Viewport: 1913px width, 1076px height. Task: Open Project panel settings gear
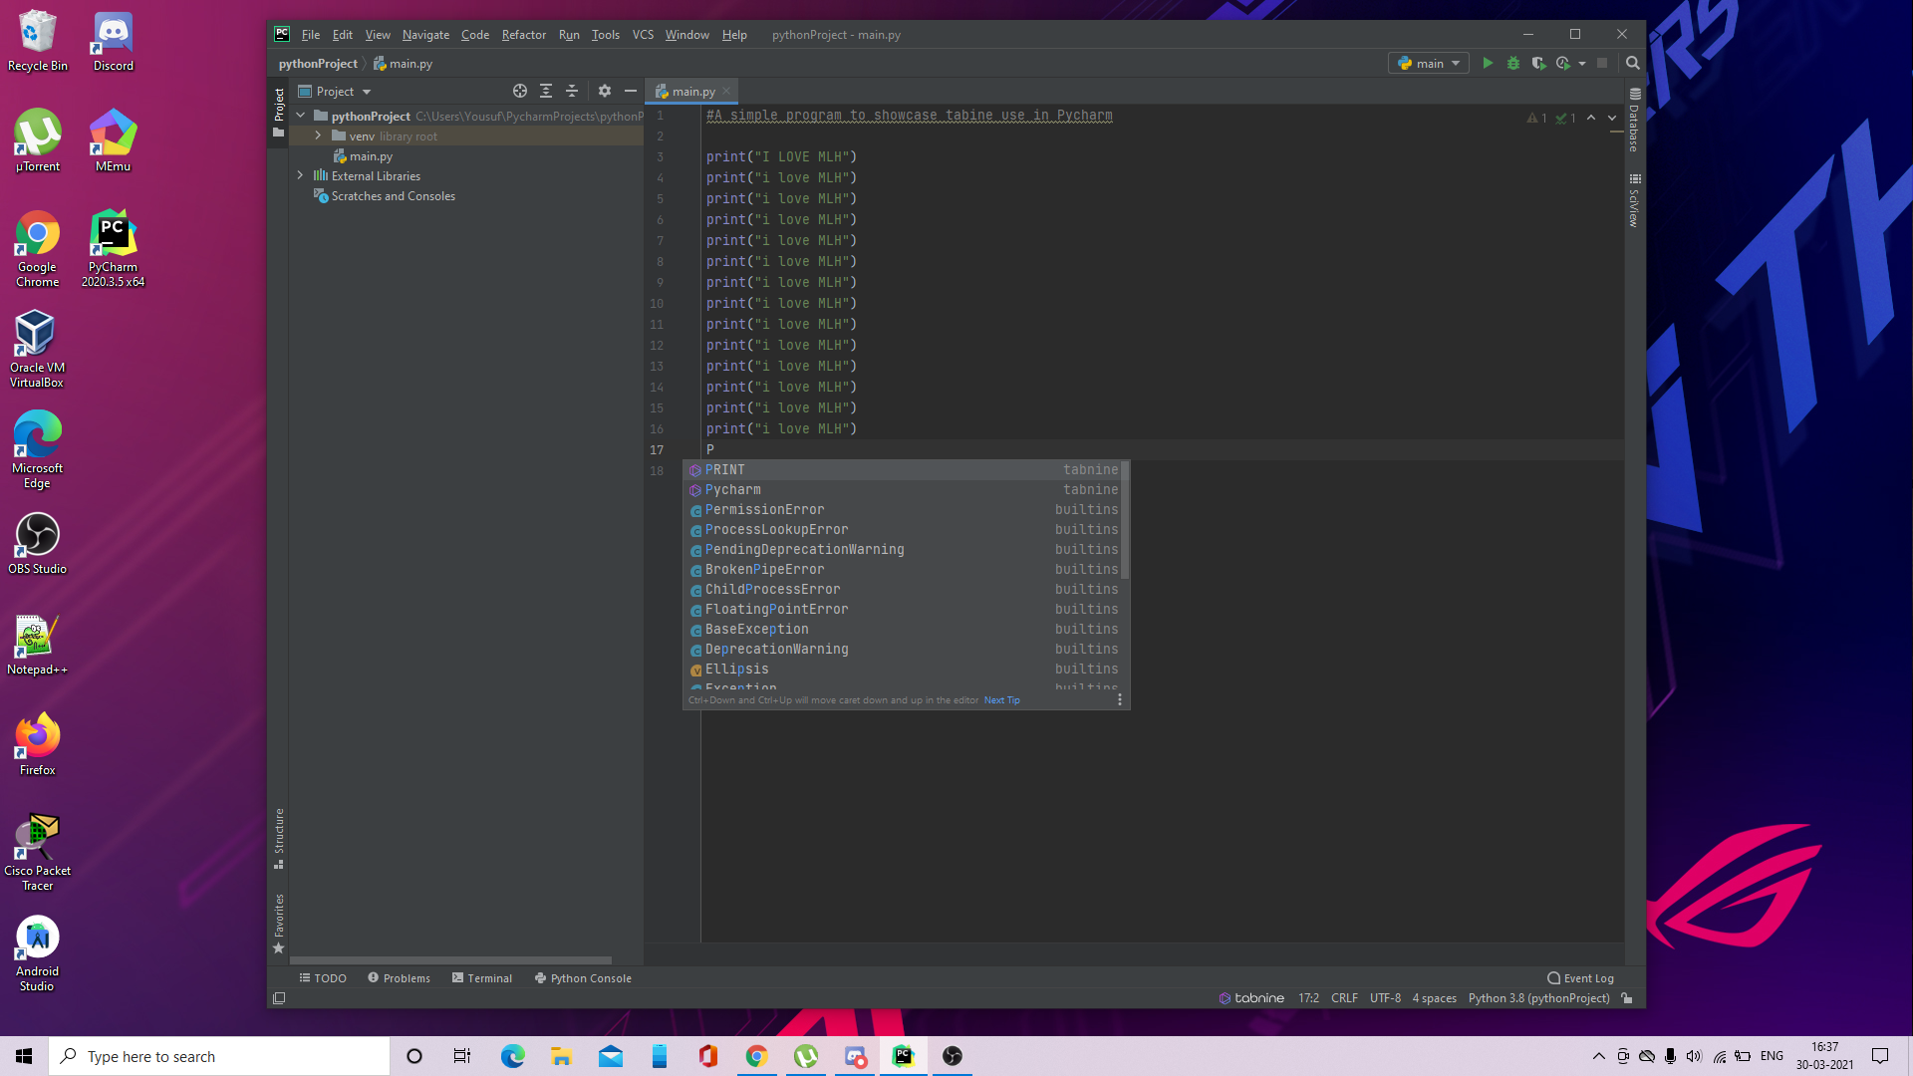(x=605, y=91)
